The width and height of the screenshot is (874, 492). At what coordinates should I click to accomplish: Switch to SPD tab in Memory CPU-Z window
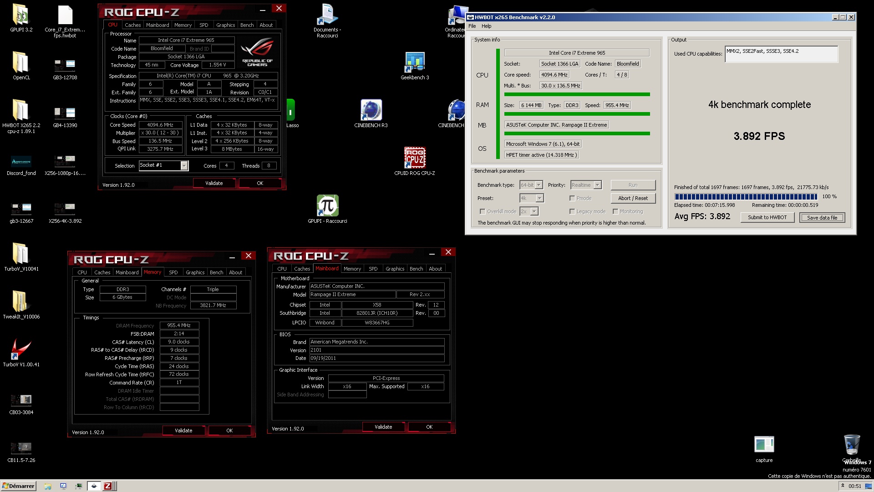pos(173,272)
